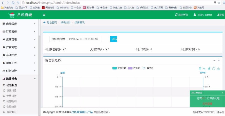Expand the 广告管理 menu
The height and width of the screenshot is (116, 225).
point(19,47)
